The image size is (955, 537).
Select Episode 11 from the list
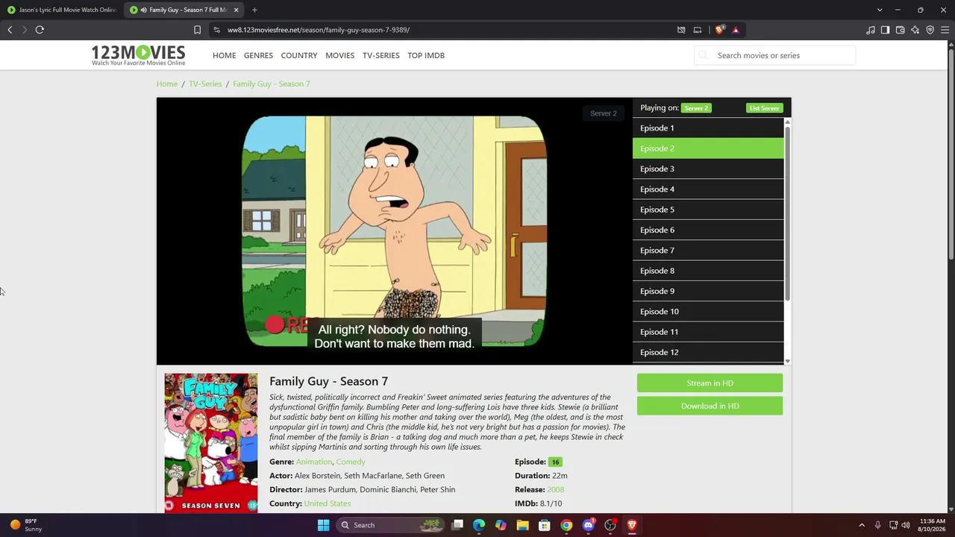(708, 332)
